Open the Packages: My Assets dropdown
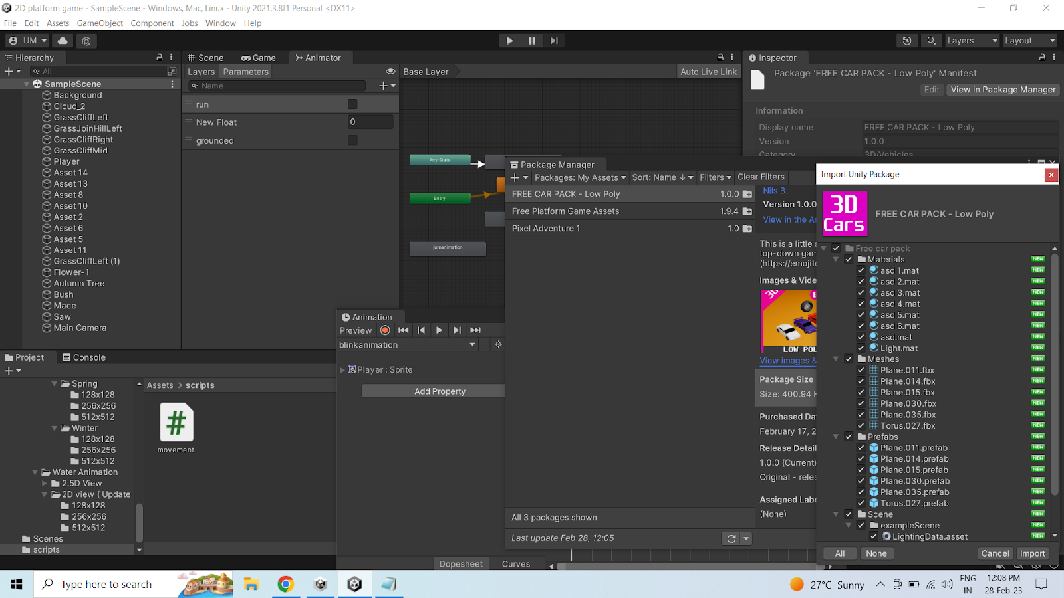The height and width of the screenshot is (598, 1064). [x=581, y=177]
